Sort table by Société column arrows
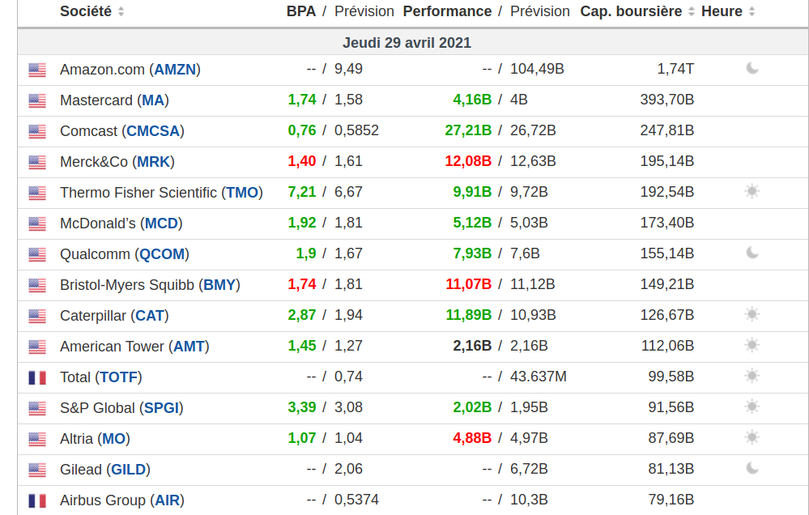Screen dimensions: 809x515 pyautogui.click(x=121, y=12)
